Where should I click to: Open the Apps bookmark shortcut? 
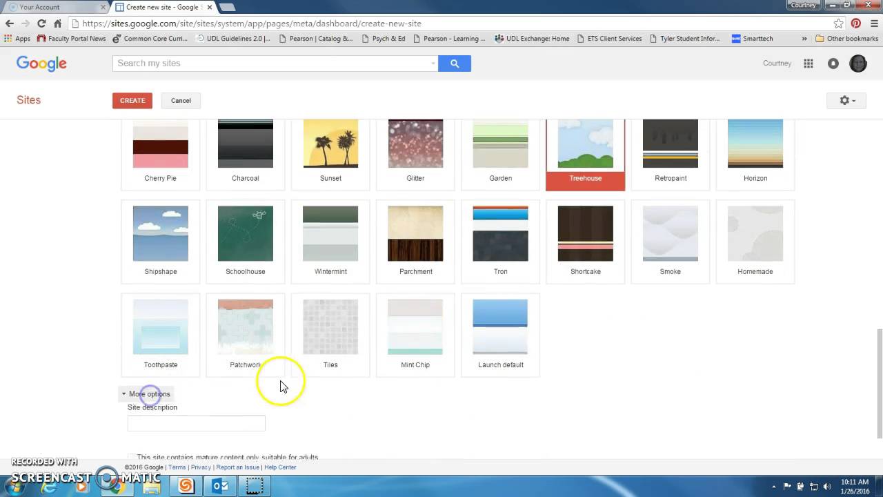point(17,39)
